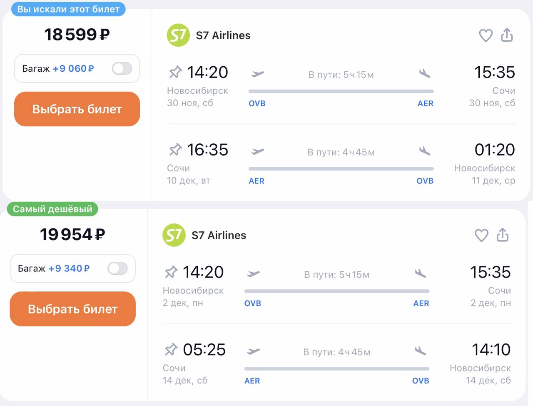The image size is (533, 406).
Task: Click the Вы искали этот билет badge
Action: point(68,9)
